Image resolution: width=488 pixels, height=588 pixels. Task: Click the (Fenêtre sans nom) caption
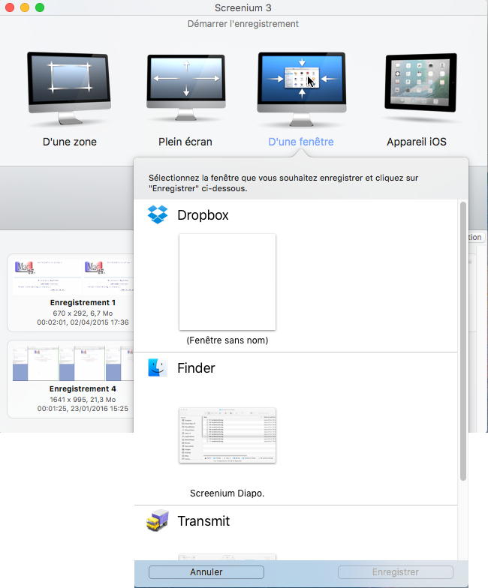pos(227,340)
